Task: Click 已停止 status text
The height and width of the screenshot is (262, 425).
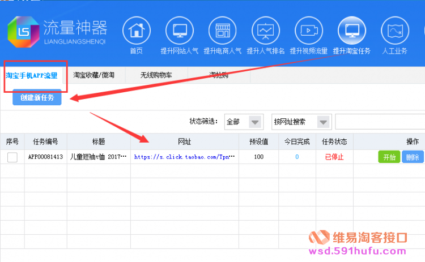Action: 334,157
